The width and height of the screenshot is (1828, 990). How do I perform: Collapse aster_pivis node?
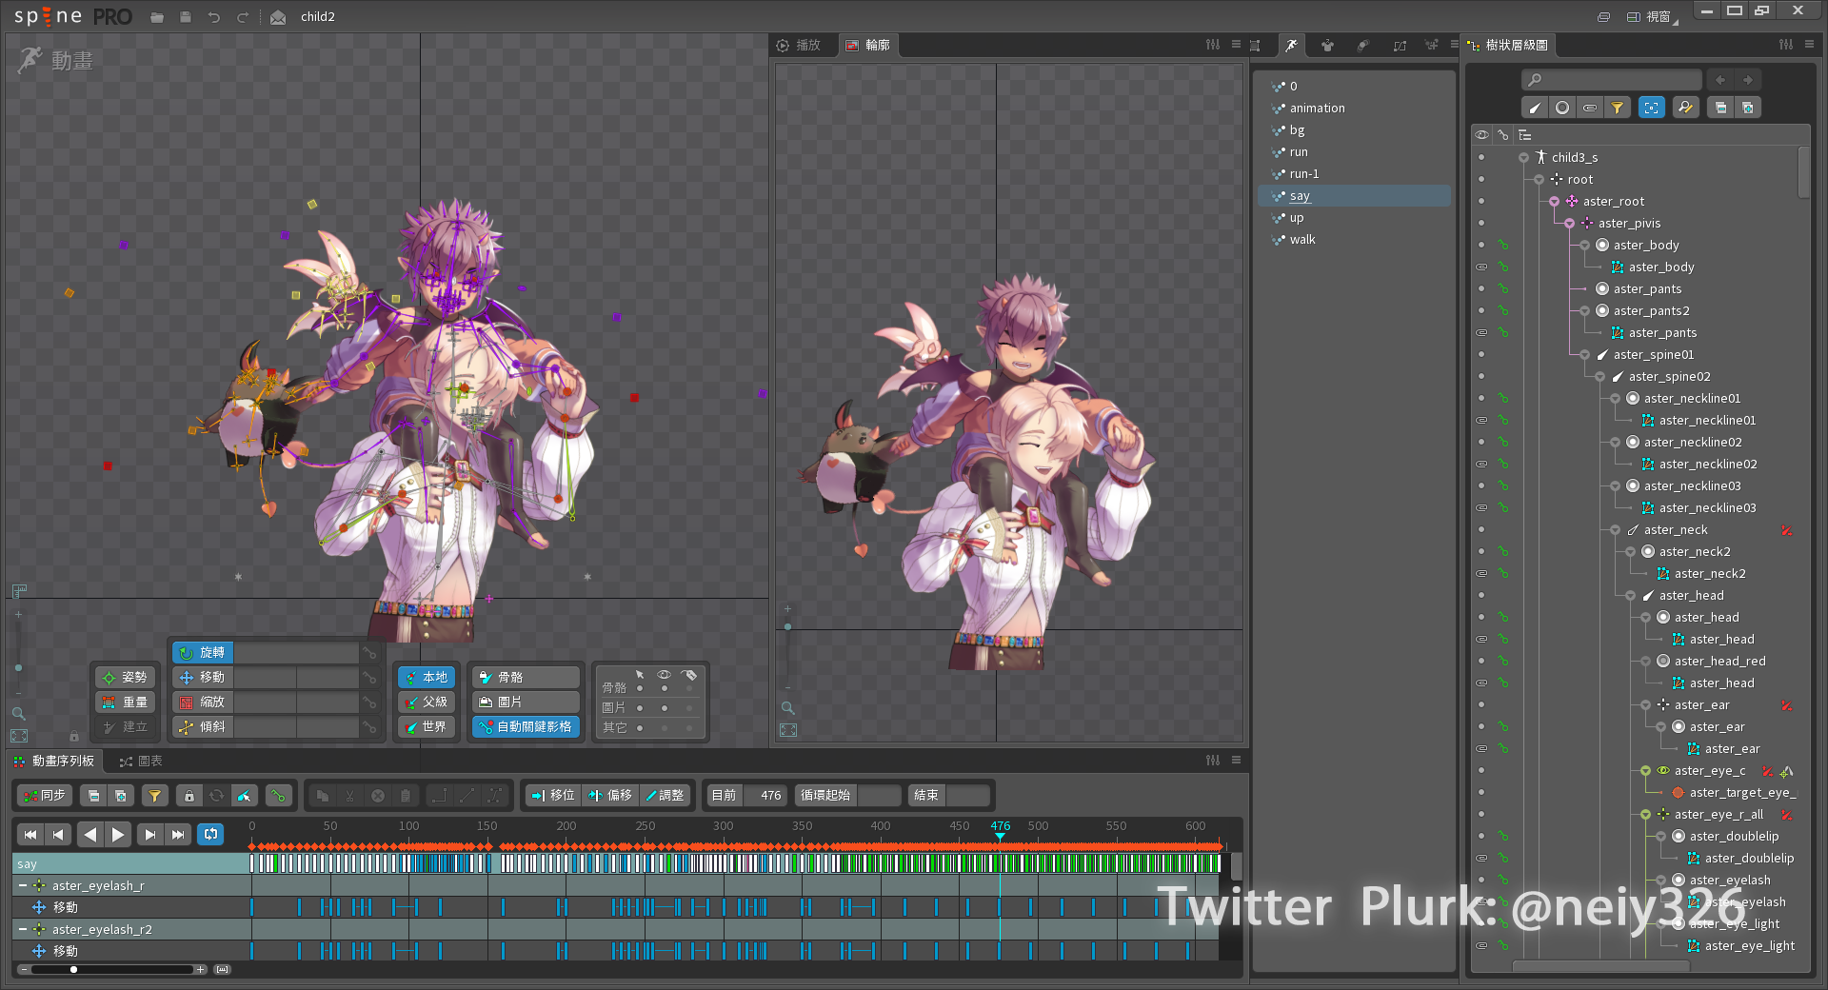1570,224
